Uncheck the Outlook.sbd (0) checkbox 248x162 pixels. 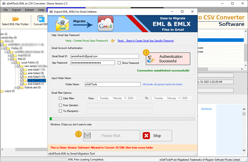19,88
